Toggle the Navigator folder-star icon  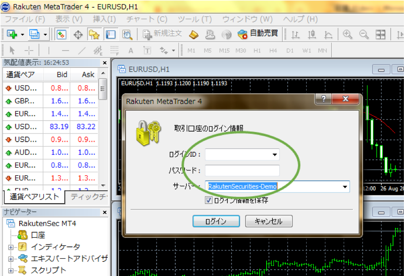pyautogui.click(x=94, y=35)
